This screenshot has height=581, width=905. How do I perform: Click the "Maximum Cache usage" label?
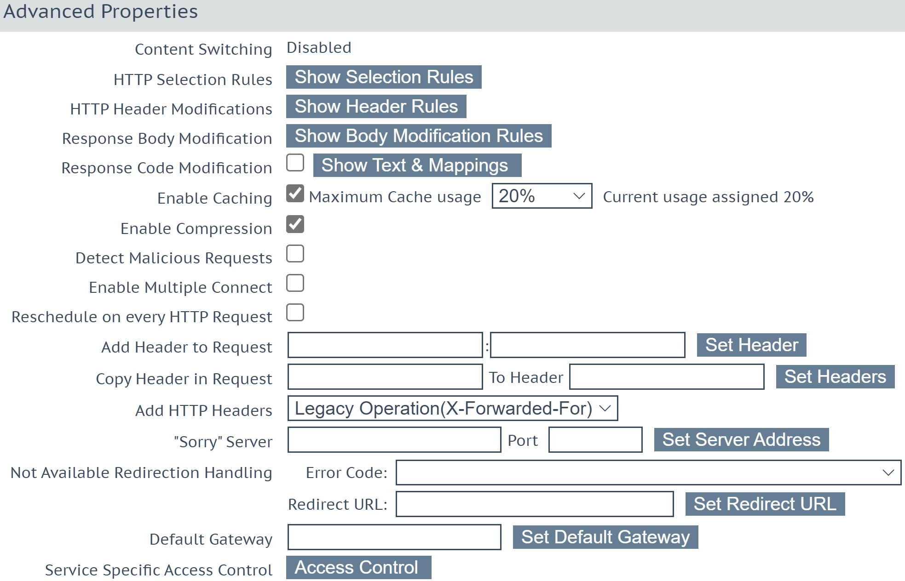tap(395, 197)
